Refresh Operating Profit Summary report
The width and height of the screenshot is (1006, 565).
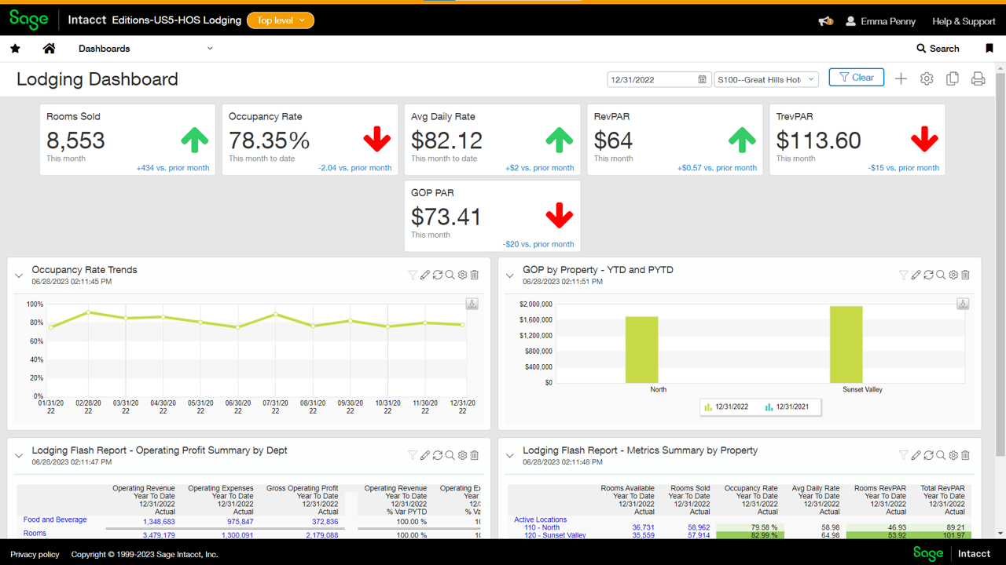[438, 455]
